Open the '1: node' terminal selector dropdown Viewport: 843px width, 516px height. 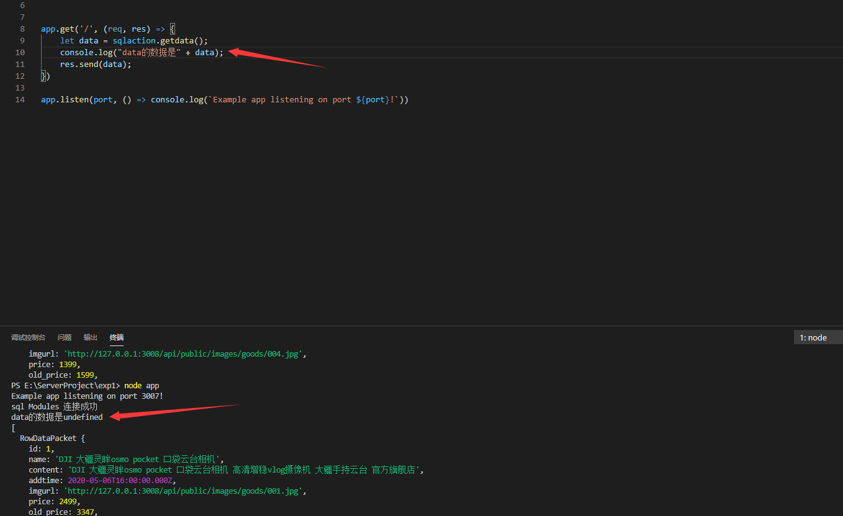[818, 337]
